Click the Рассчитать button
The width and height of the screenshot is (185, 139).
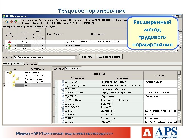coord(87,57)
